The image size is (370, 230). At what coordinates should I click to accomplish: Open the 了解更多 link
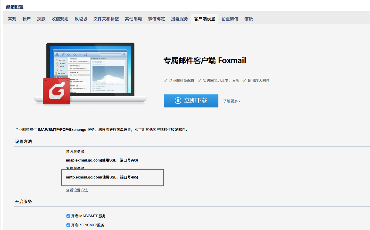click(232, 101)
